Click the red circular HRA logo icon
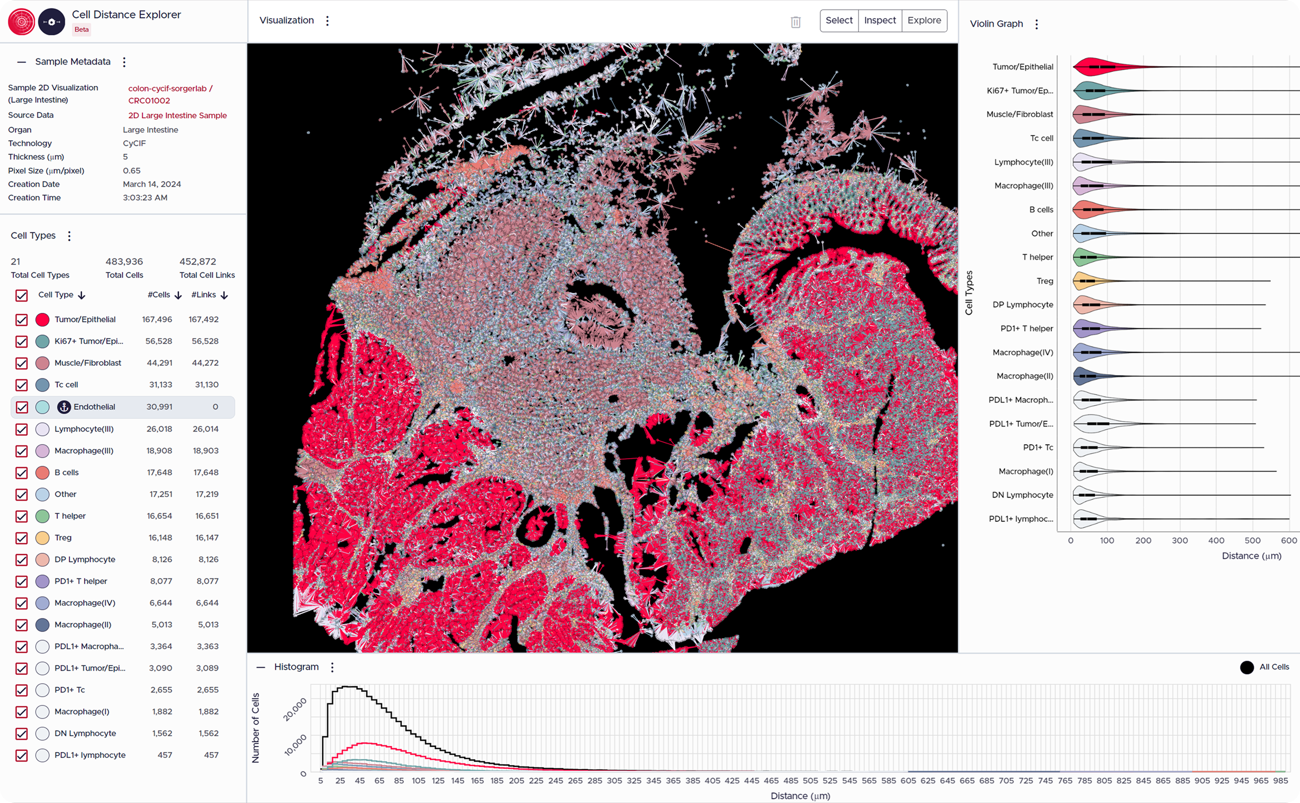The image size is (1300, 803). point(21,22)
